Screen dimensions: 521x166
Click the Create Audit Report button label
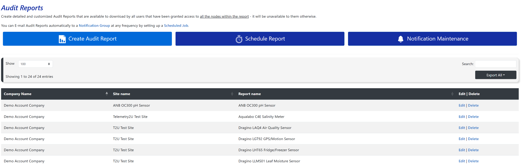tap(92, 39)
